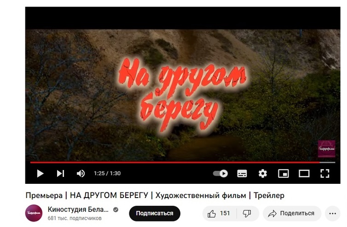The width and height of the screenshot is (347, 227).
Task: Switch to theater mode view
Action: click(x=304, y=174)
